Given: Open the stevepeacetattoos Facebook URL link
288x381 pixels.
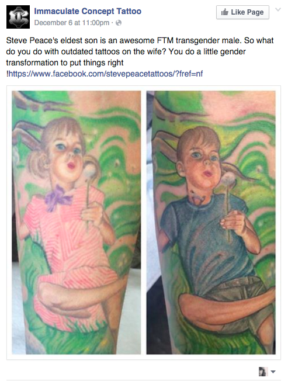Looking at the screenshot, I should pyautogui.click(x=106, y=74).
